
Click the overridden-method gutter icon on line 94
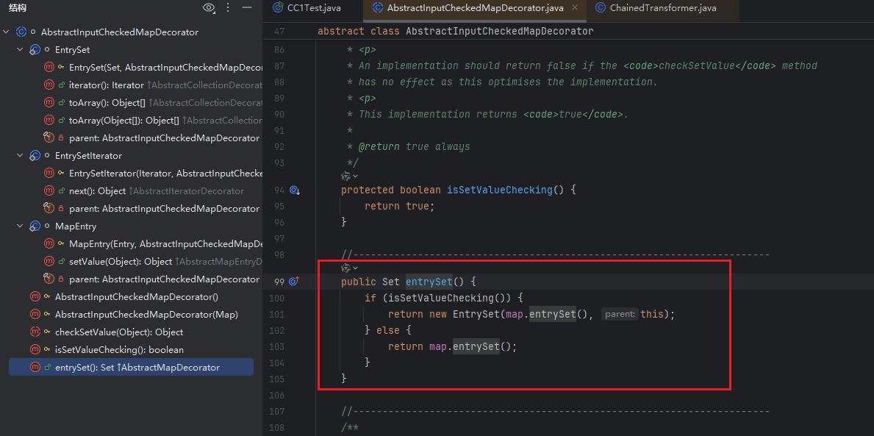tap(294, 190)
